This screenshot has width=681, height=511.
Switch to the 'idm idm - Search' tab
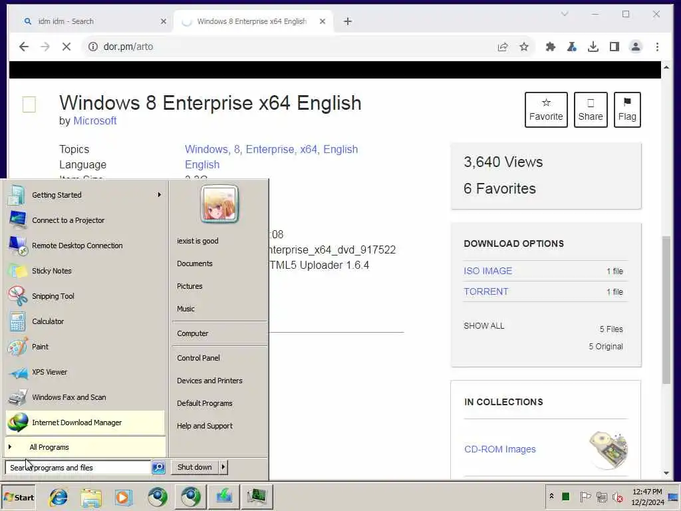tap(90, 21)
